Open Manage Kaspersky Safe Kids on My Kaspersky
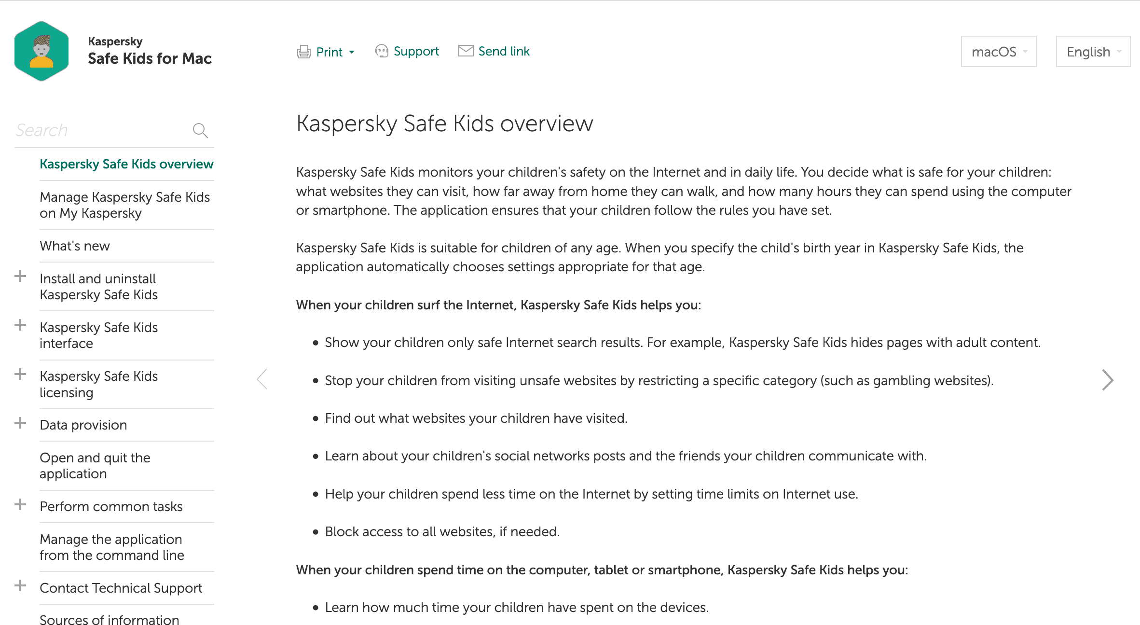This screenshot has height=625, width=1140. pyautogui.click(x=124, y=205)
